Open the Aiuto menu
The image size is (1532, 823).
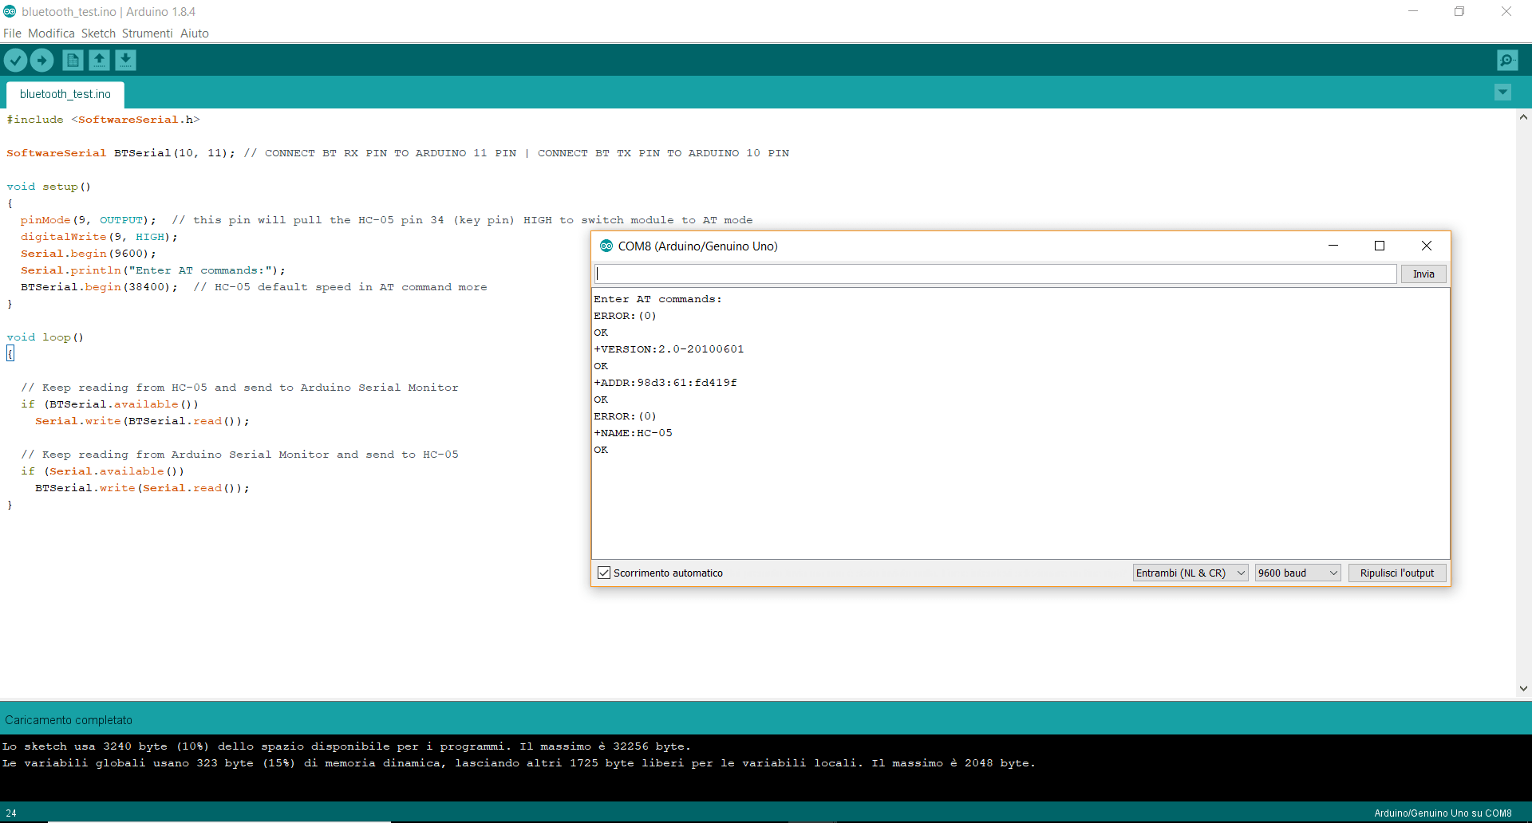pos(194,33)
